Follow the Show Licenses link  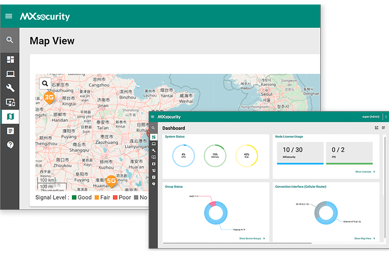point(365,172)
